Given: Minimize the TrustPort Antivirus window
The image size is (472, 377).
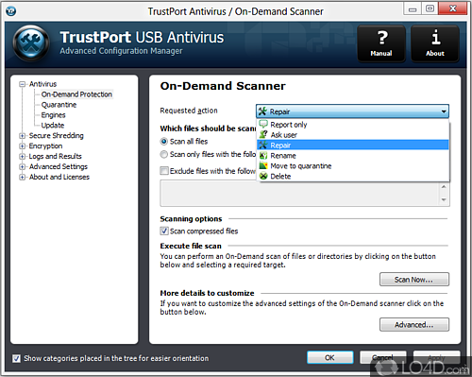Looking at the screenshot, I should click(x=413, y=9).
